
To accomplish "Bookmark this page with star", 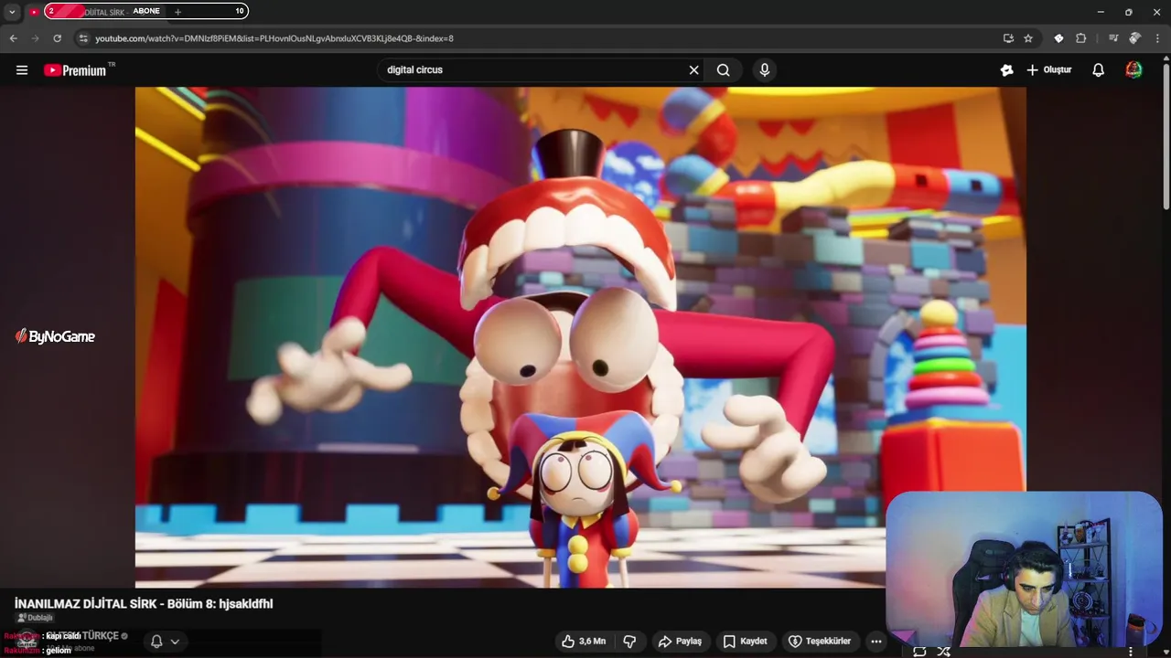I will point(1028,38).
